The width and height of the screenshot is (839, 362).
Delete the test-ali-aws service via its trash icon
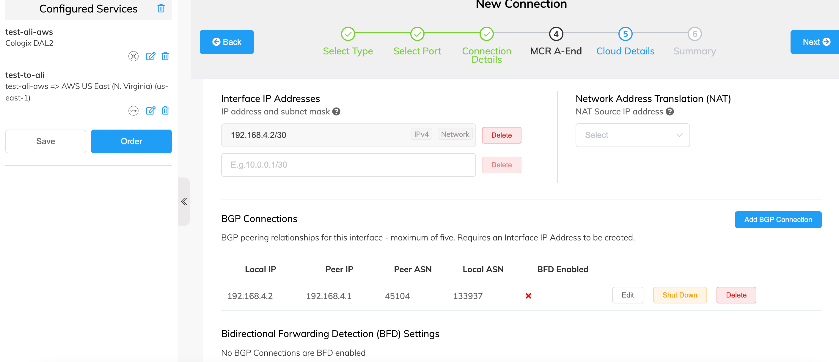(165, 56)
